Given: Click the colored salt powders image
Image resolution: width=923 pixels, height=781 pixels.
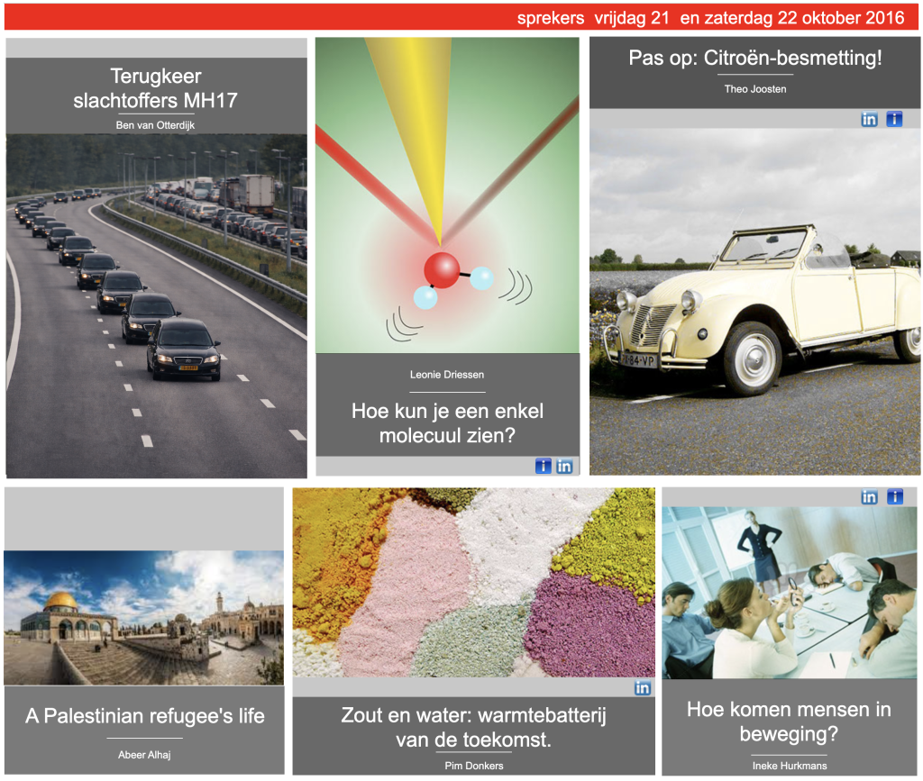Looking at the screenshot, I should coord(473,583).
